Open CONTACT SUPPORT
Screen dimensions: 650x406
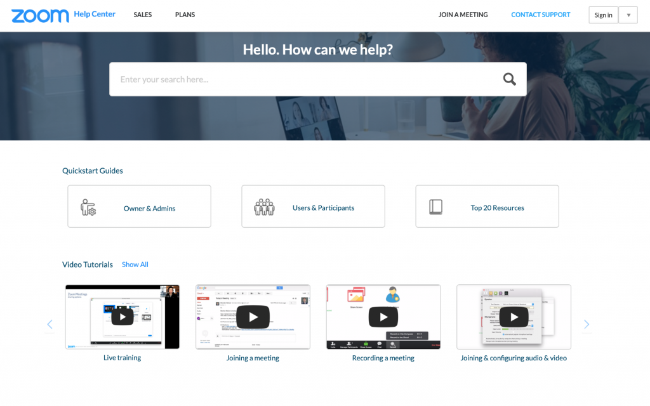point(540,15)
